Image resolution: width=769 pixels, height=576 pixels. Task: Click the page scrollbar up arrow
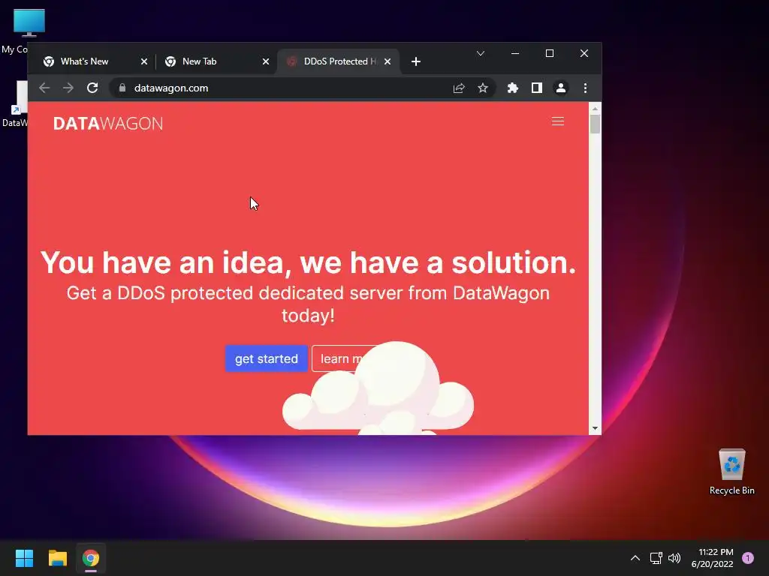pos(595,108)
